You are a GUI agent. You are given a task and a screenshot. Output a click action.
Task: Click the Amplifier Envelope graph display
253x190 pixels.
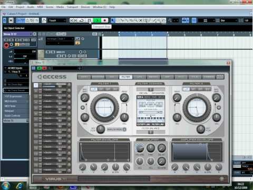point(197,151)
